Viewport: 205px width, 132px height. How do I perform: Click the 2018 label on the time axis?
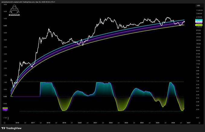coord(48,123)
